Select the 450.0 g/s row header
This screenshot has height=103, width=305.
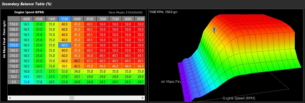[14, 35]
